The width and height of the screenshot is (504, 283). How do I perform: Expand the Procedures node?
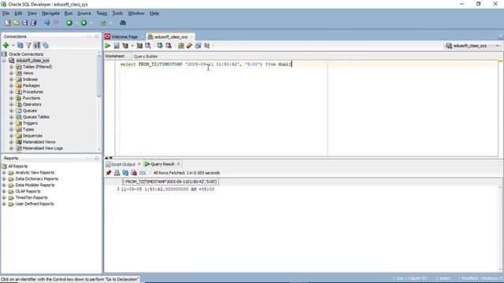(x=12, y=92)
